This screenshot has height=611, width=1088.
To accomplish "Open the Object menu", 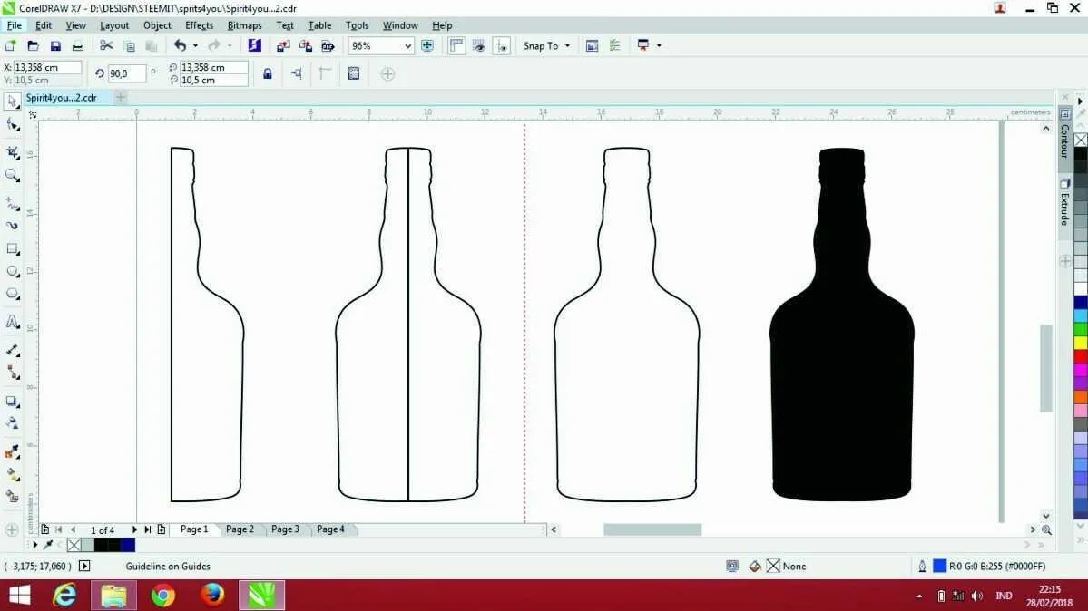I will click(x=157, y=25).
